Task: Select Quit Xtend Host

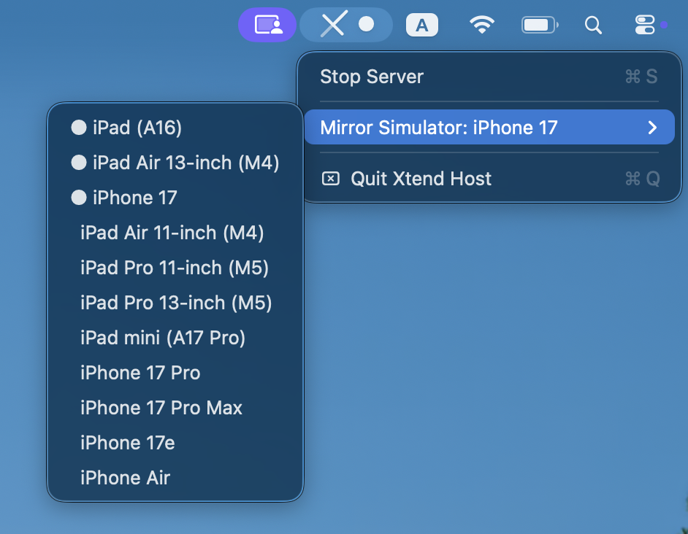Action: [489, 179]
